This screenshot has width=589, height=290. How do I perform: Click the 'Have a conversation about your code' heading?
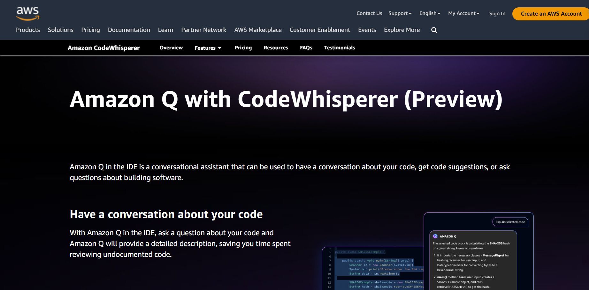pos(166,214)
